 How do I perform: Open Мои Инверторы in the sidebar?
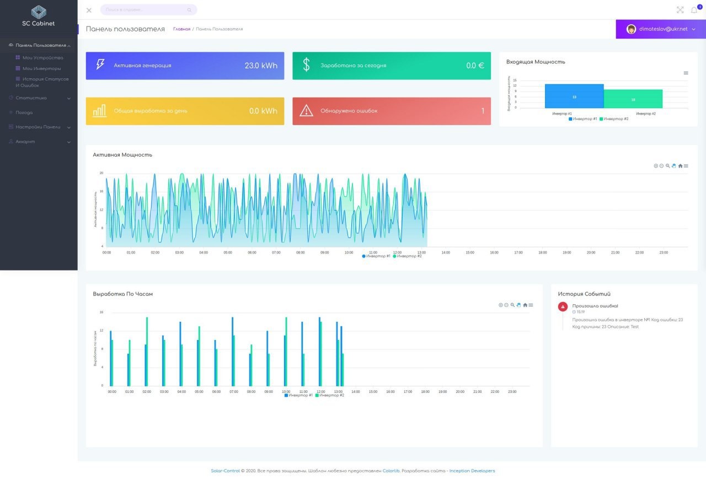point(41,68)
